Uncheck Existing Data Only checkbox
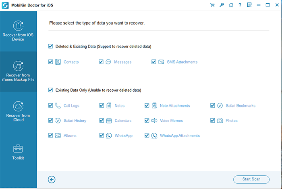This screenshot has width=282, height=189. pos(50,90)
